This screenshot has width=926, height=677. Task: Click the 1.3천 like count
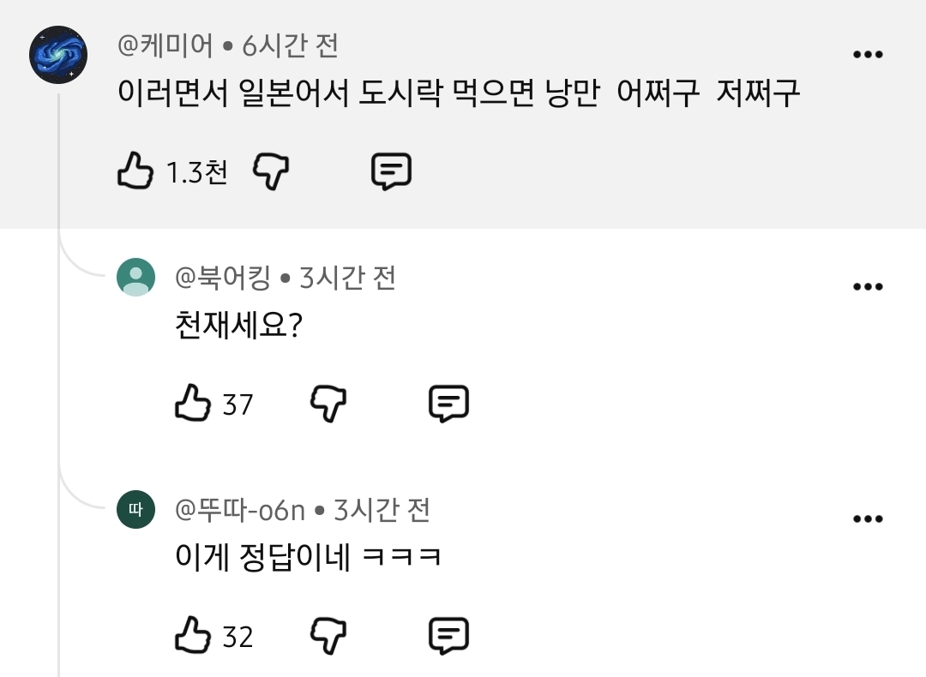click(196, 172)
